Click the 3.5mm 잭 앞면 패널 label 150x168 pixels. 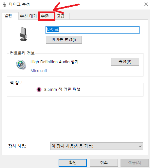pyautogui.click(x=62, y=90)
